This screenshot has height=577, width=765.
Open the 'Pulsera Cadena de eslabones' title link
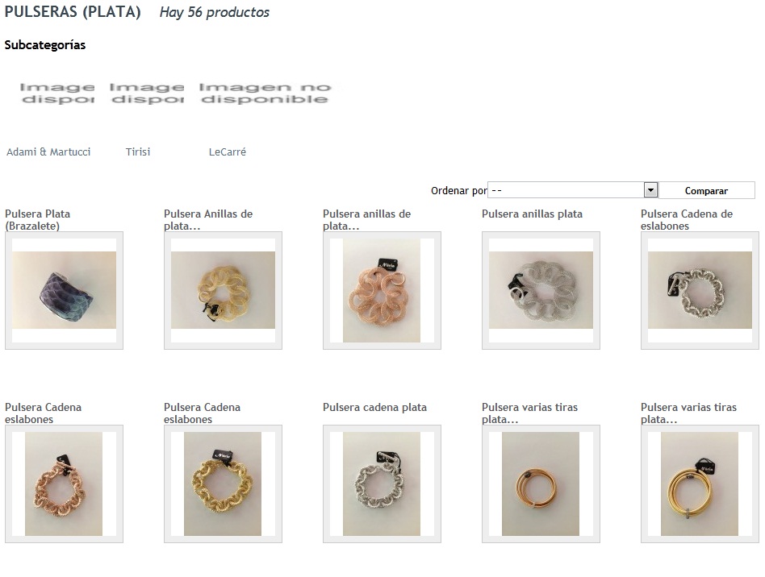(687, 220)
